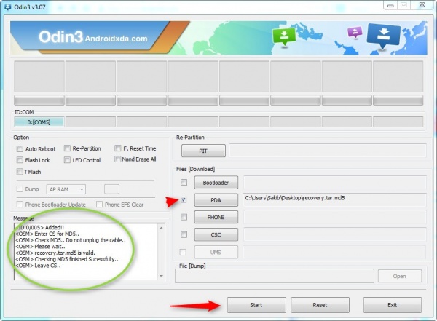The image size is (437, 321).
Task: Click the 'Please wait..' log line
Action: coord(40,247)
